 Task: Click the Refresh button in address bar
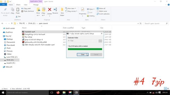141,23
